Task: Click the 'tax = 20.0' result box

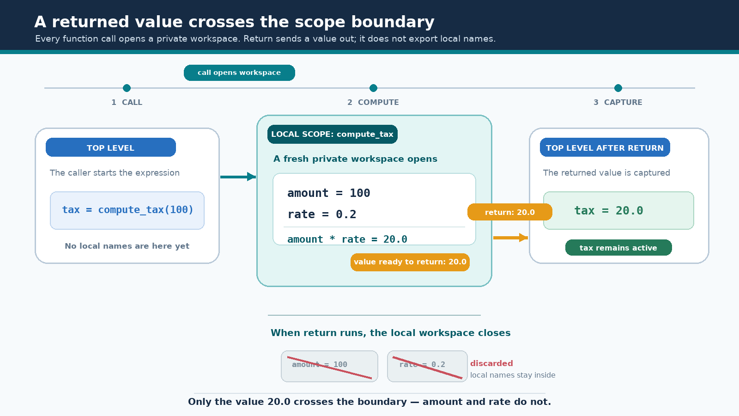Action: [x=618, y=210]
